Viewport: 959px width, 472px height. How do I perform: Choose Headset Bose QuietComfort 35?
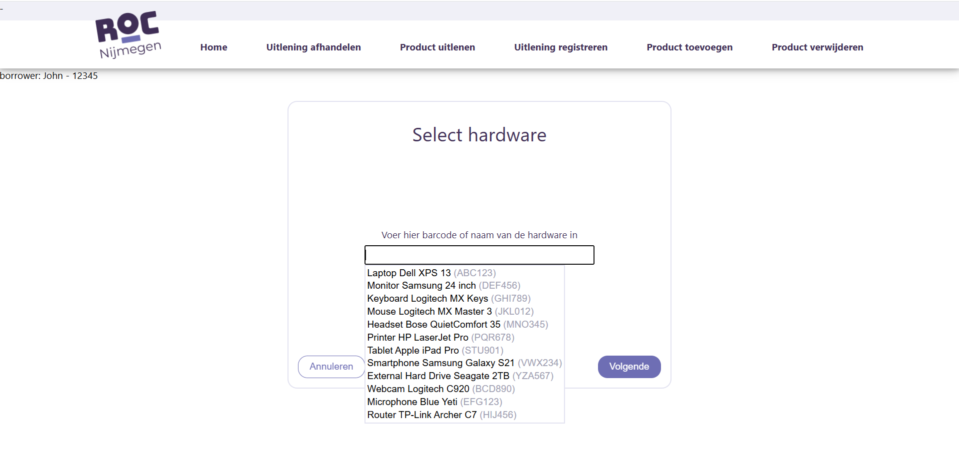coord(464,325)
